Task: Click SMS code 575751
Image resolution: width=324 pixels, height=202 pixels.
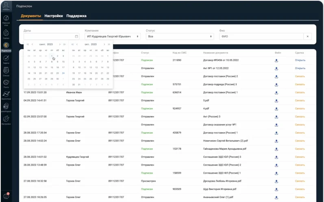Action: pyautogui.click(x=177, y=84)
